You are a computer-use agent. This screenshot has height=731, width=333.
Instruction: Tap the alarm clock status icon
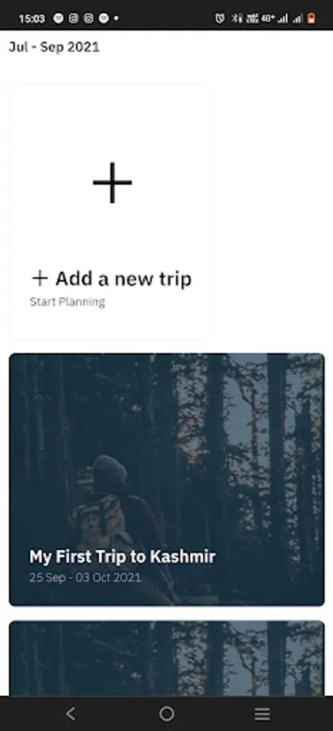click(x=219, y=18)
